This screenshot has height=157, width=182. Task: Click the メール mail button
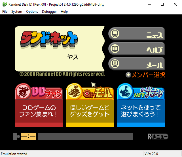[x=137, y=64]
